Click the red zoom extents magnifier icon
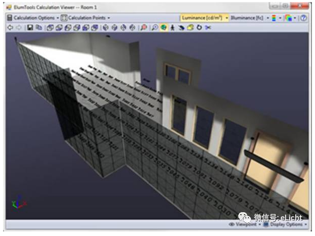 pos(144,27)
